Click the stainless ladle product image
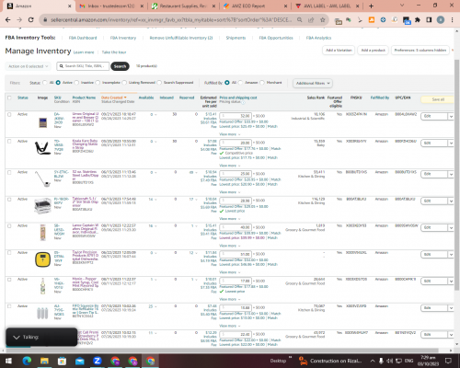The image size is (460, 368). [42, 178]
